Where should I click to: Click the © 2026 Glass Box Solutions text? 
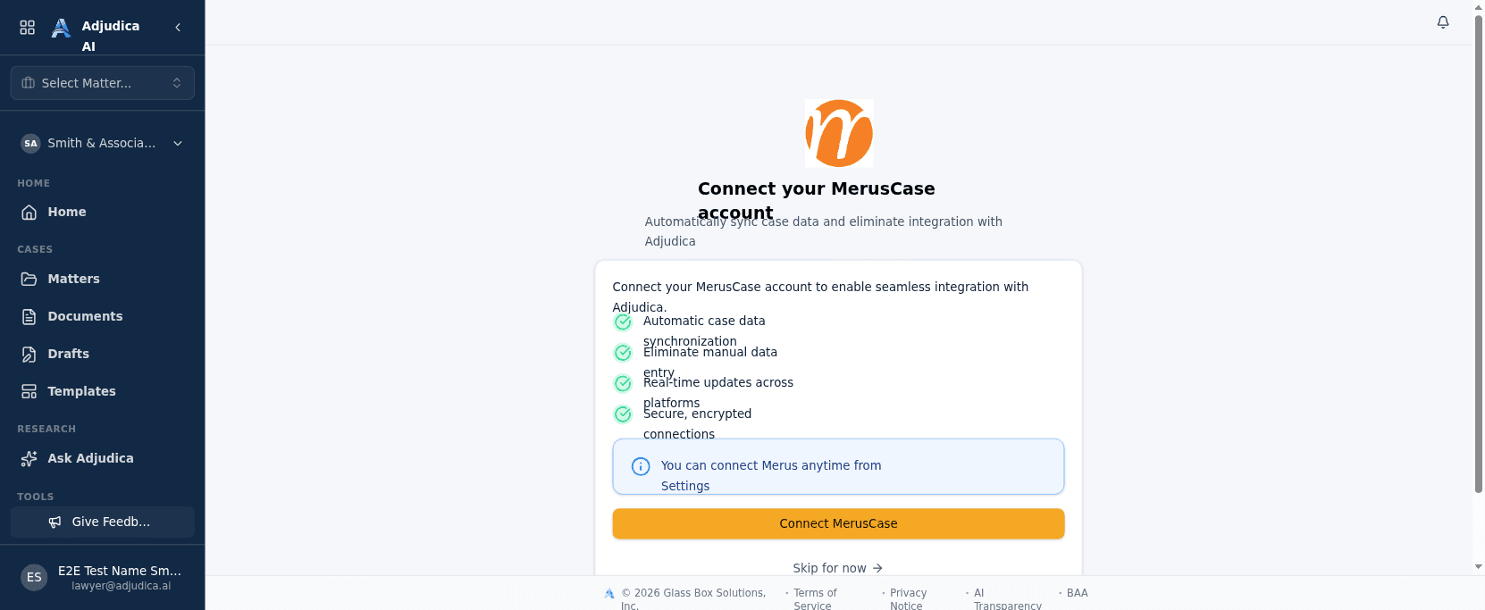(693, 599)
